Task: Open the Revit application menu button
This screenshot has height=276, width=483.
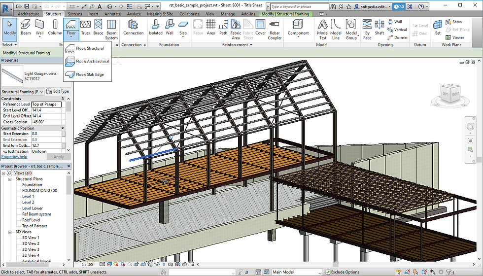Action: (x=6, y=8)
